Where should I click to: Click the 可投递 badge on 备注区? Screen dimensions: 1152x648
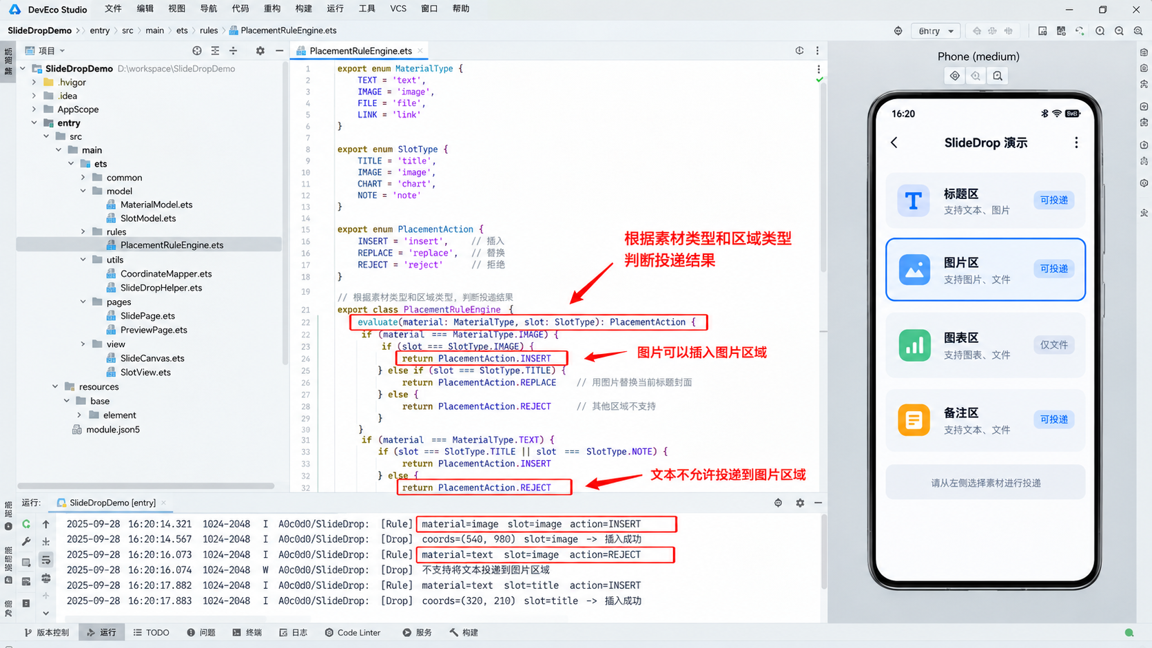(x=1053, y=419)
